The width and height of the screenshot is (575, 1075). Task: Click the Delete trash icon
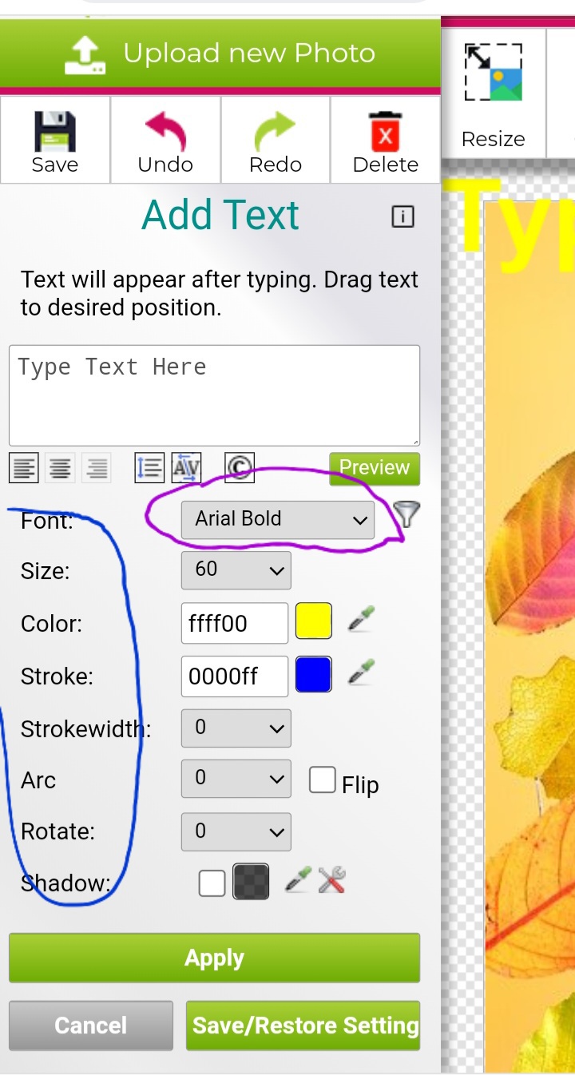pos(386,133)
